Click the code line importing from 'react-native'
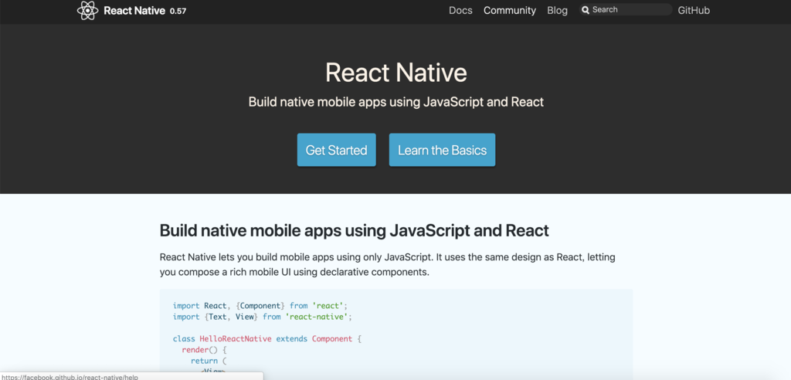Image resolution: width=791 pixels, height=380 pixels. tap(262, 317)
